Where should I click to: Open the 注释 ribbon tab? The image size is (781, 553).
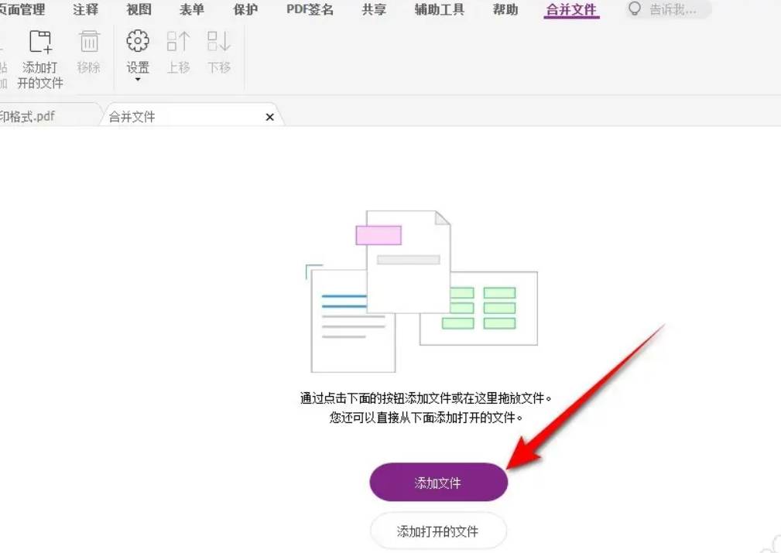86,9
